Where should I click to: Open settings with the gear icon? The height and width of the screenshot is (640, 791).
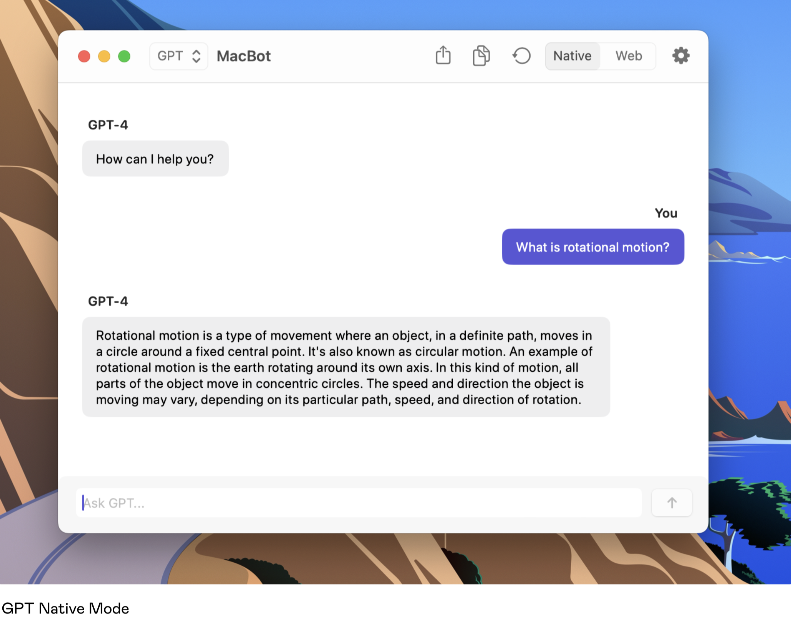680,56
